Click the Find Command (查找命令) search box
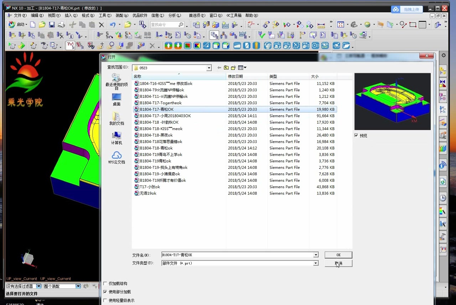The height and width of the screenshot is (305, 456). [167, 25]
